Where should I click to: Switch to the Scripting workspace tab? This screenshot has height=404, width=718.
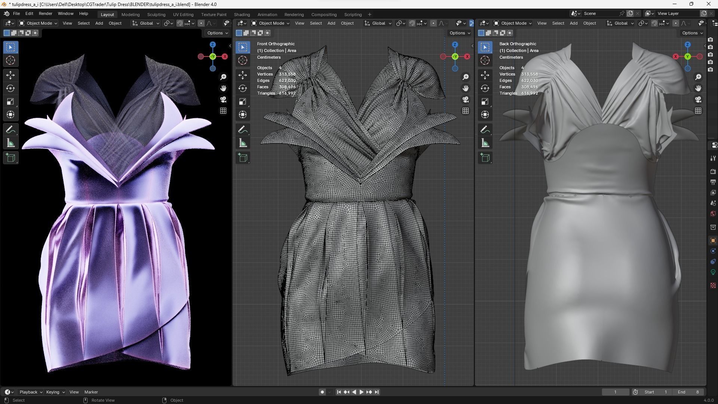click(353, 15)
